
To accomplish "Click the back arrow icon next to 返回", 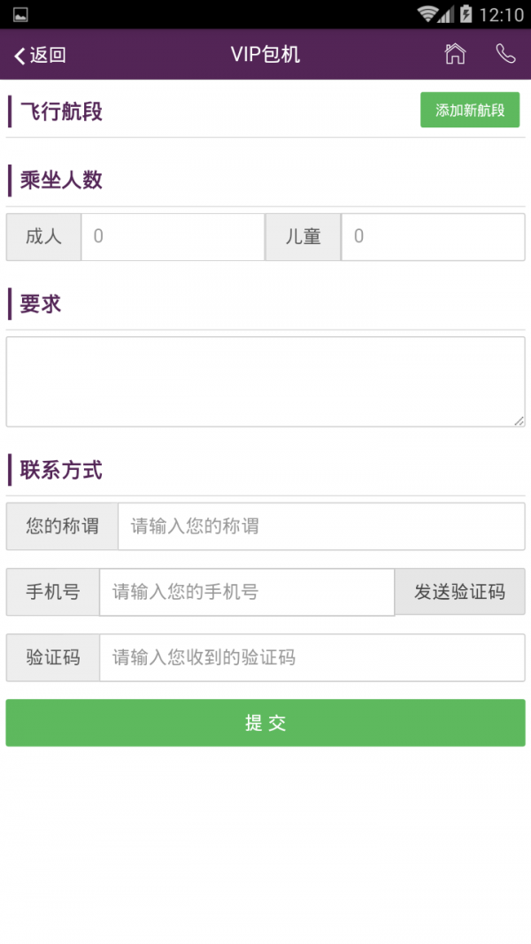I will pos(19,54).
